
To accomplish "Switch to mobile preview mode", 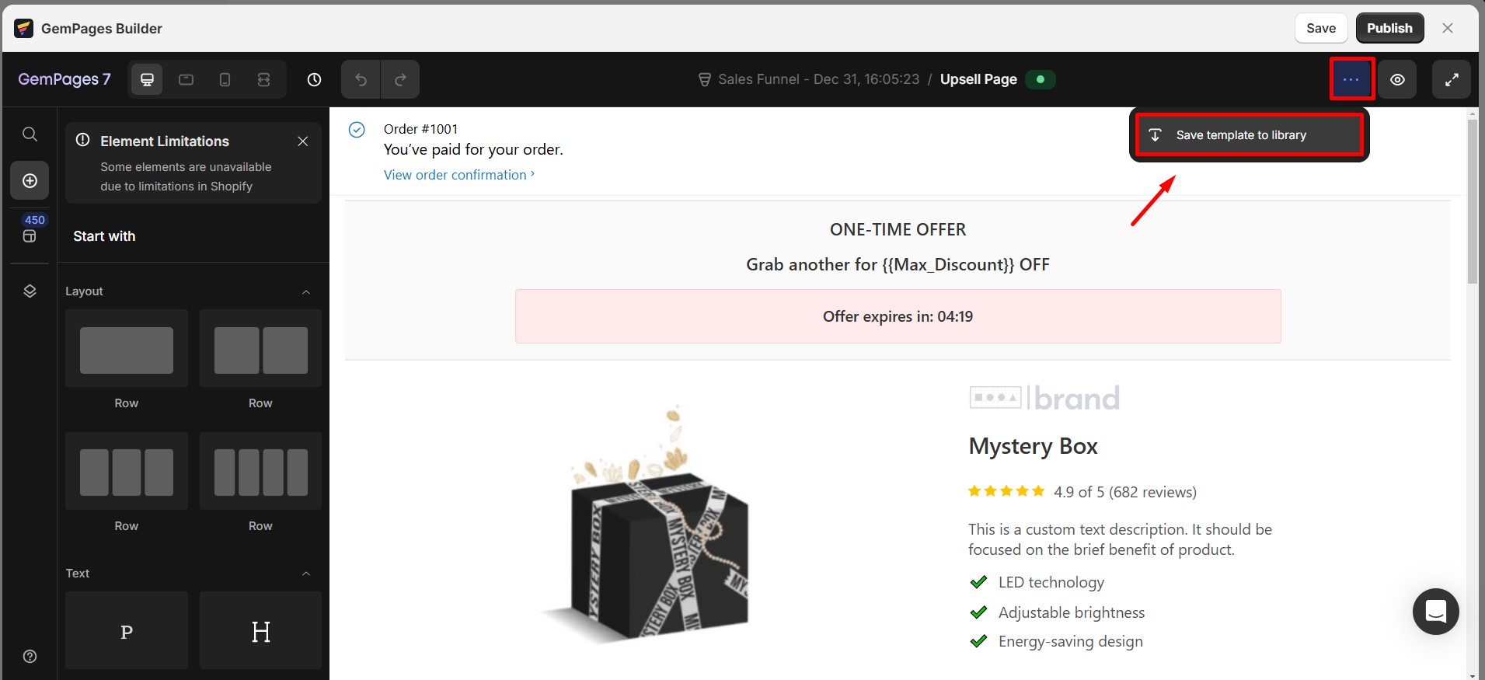I will coord(225,78).
